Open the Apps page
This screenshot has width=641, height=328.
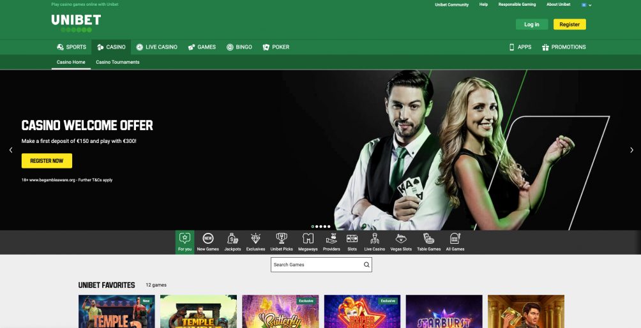pyautogui.click(x=520, y=47)
